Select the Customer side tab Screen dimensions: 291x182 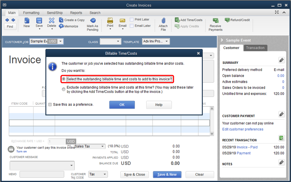pyautogui.click(x=231, y=48)
